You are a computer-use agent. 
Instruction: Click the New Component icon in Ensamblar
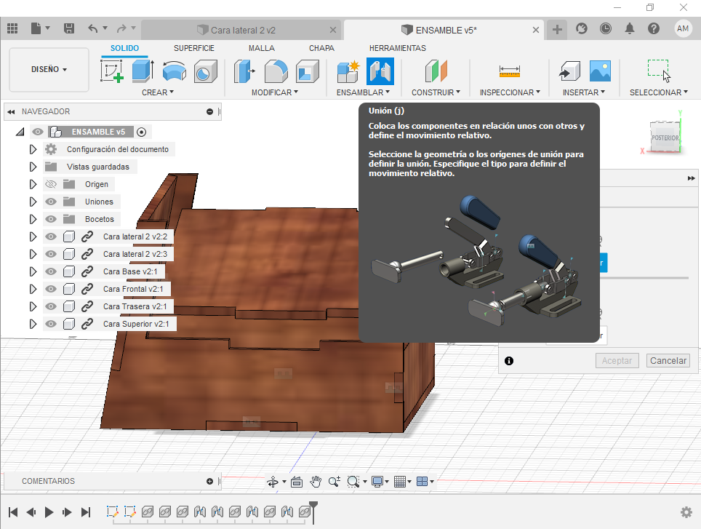(x=348, y=71)
